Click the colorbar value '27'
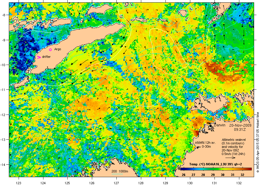The width and height of the screenshot is (260, 186). (193, 175)
